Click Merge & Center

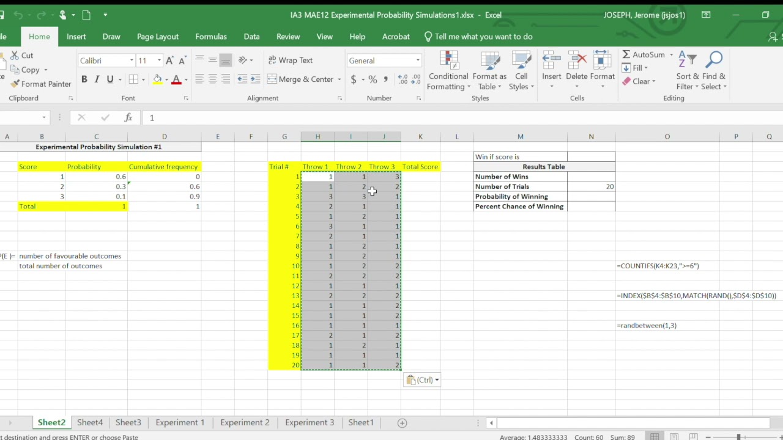click(x=300, y=79)
